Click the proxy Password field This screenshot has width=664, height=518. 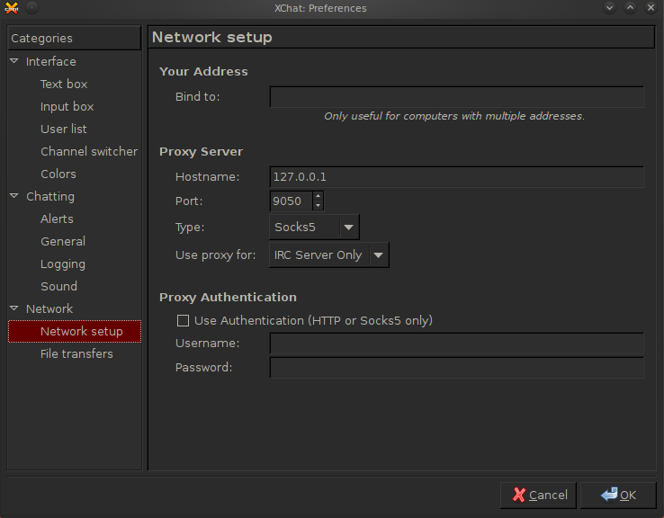coord(456,368)
